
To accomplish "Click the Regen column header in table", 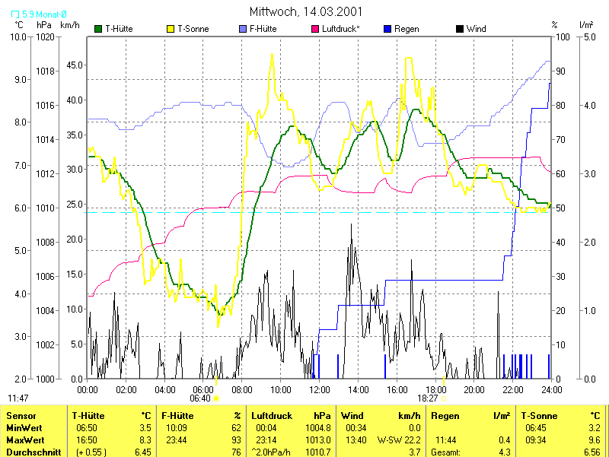I will 445,416.
